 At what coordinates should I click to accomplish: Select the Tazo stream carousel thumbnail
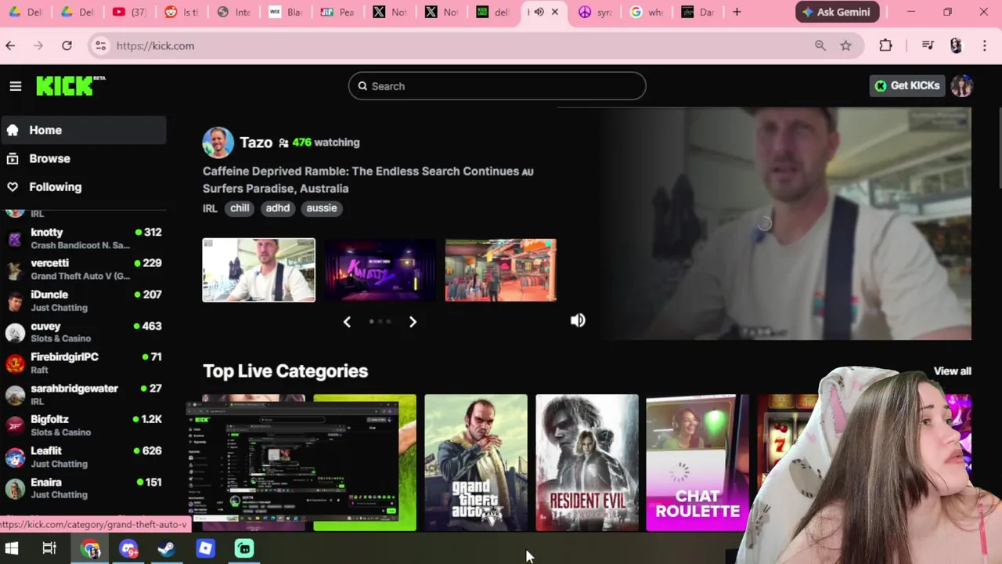point(258,270)
